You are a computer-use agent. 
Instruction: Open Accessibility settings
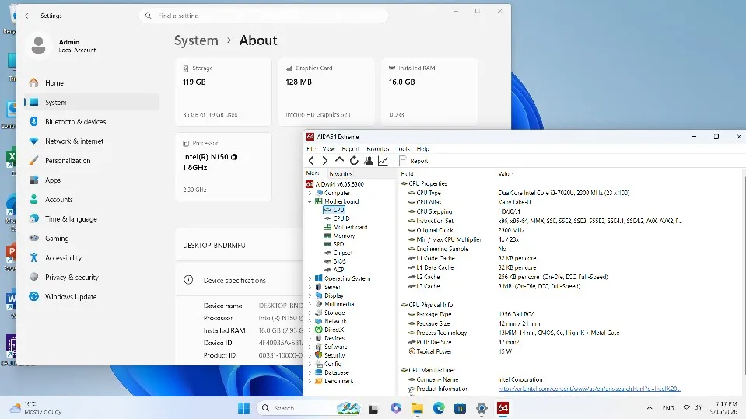point(91,258)
